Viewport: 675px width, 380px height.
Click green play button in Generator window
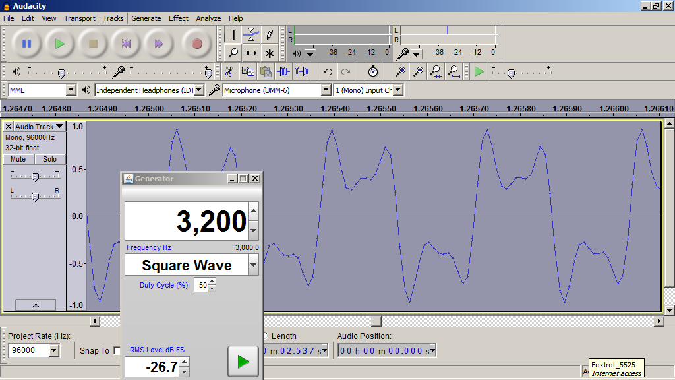(243, 362)
